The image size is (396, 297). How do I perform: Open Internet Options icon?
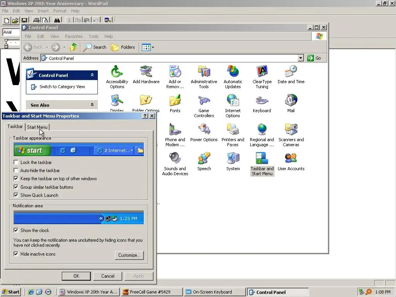[x=233, y=106]
